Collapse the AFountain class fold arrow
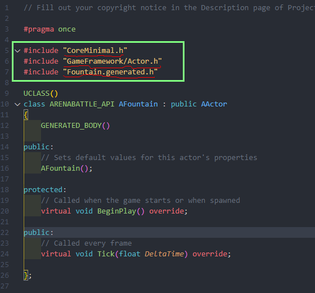Viewport: 315px width, 293px height. (17, 104)
